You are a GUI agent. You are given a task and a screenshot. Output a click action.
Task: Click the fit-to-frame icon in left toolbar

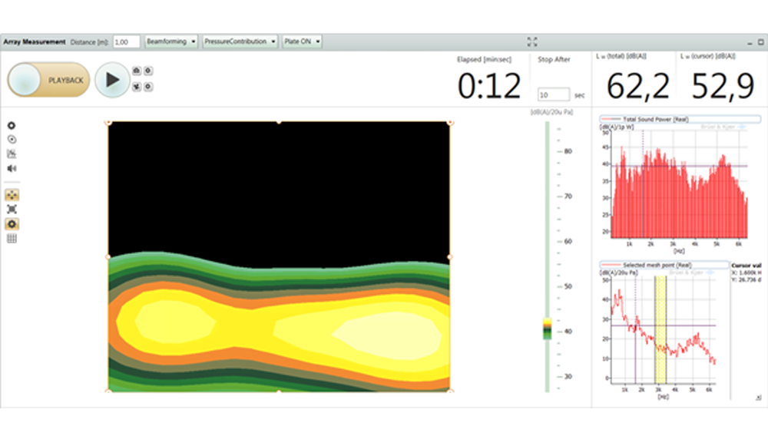pyautogui.click(x=12, y=209)
